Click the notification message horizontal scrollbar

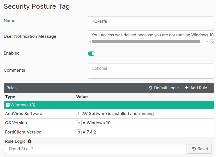(x=146, y=41)
